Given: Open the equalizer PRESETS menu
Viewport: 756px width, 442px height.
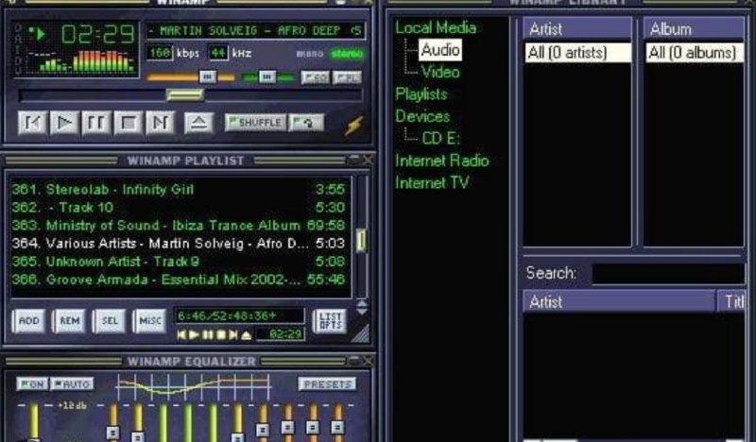Looking at the screenshot, I should pyautogui.click(x=327, y=384).
